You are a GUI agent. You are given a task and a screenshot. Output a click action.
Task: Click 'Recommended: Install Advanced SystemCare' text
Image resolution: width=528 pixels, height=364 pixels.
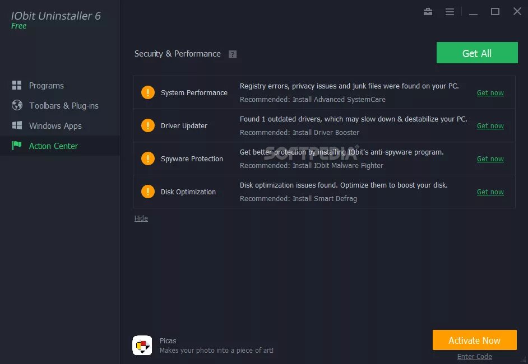(313, 99)
